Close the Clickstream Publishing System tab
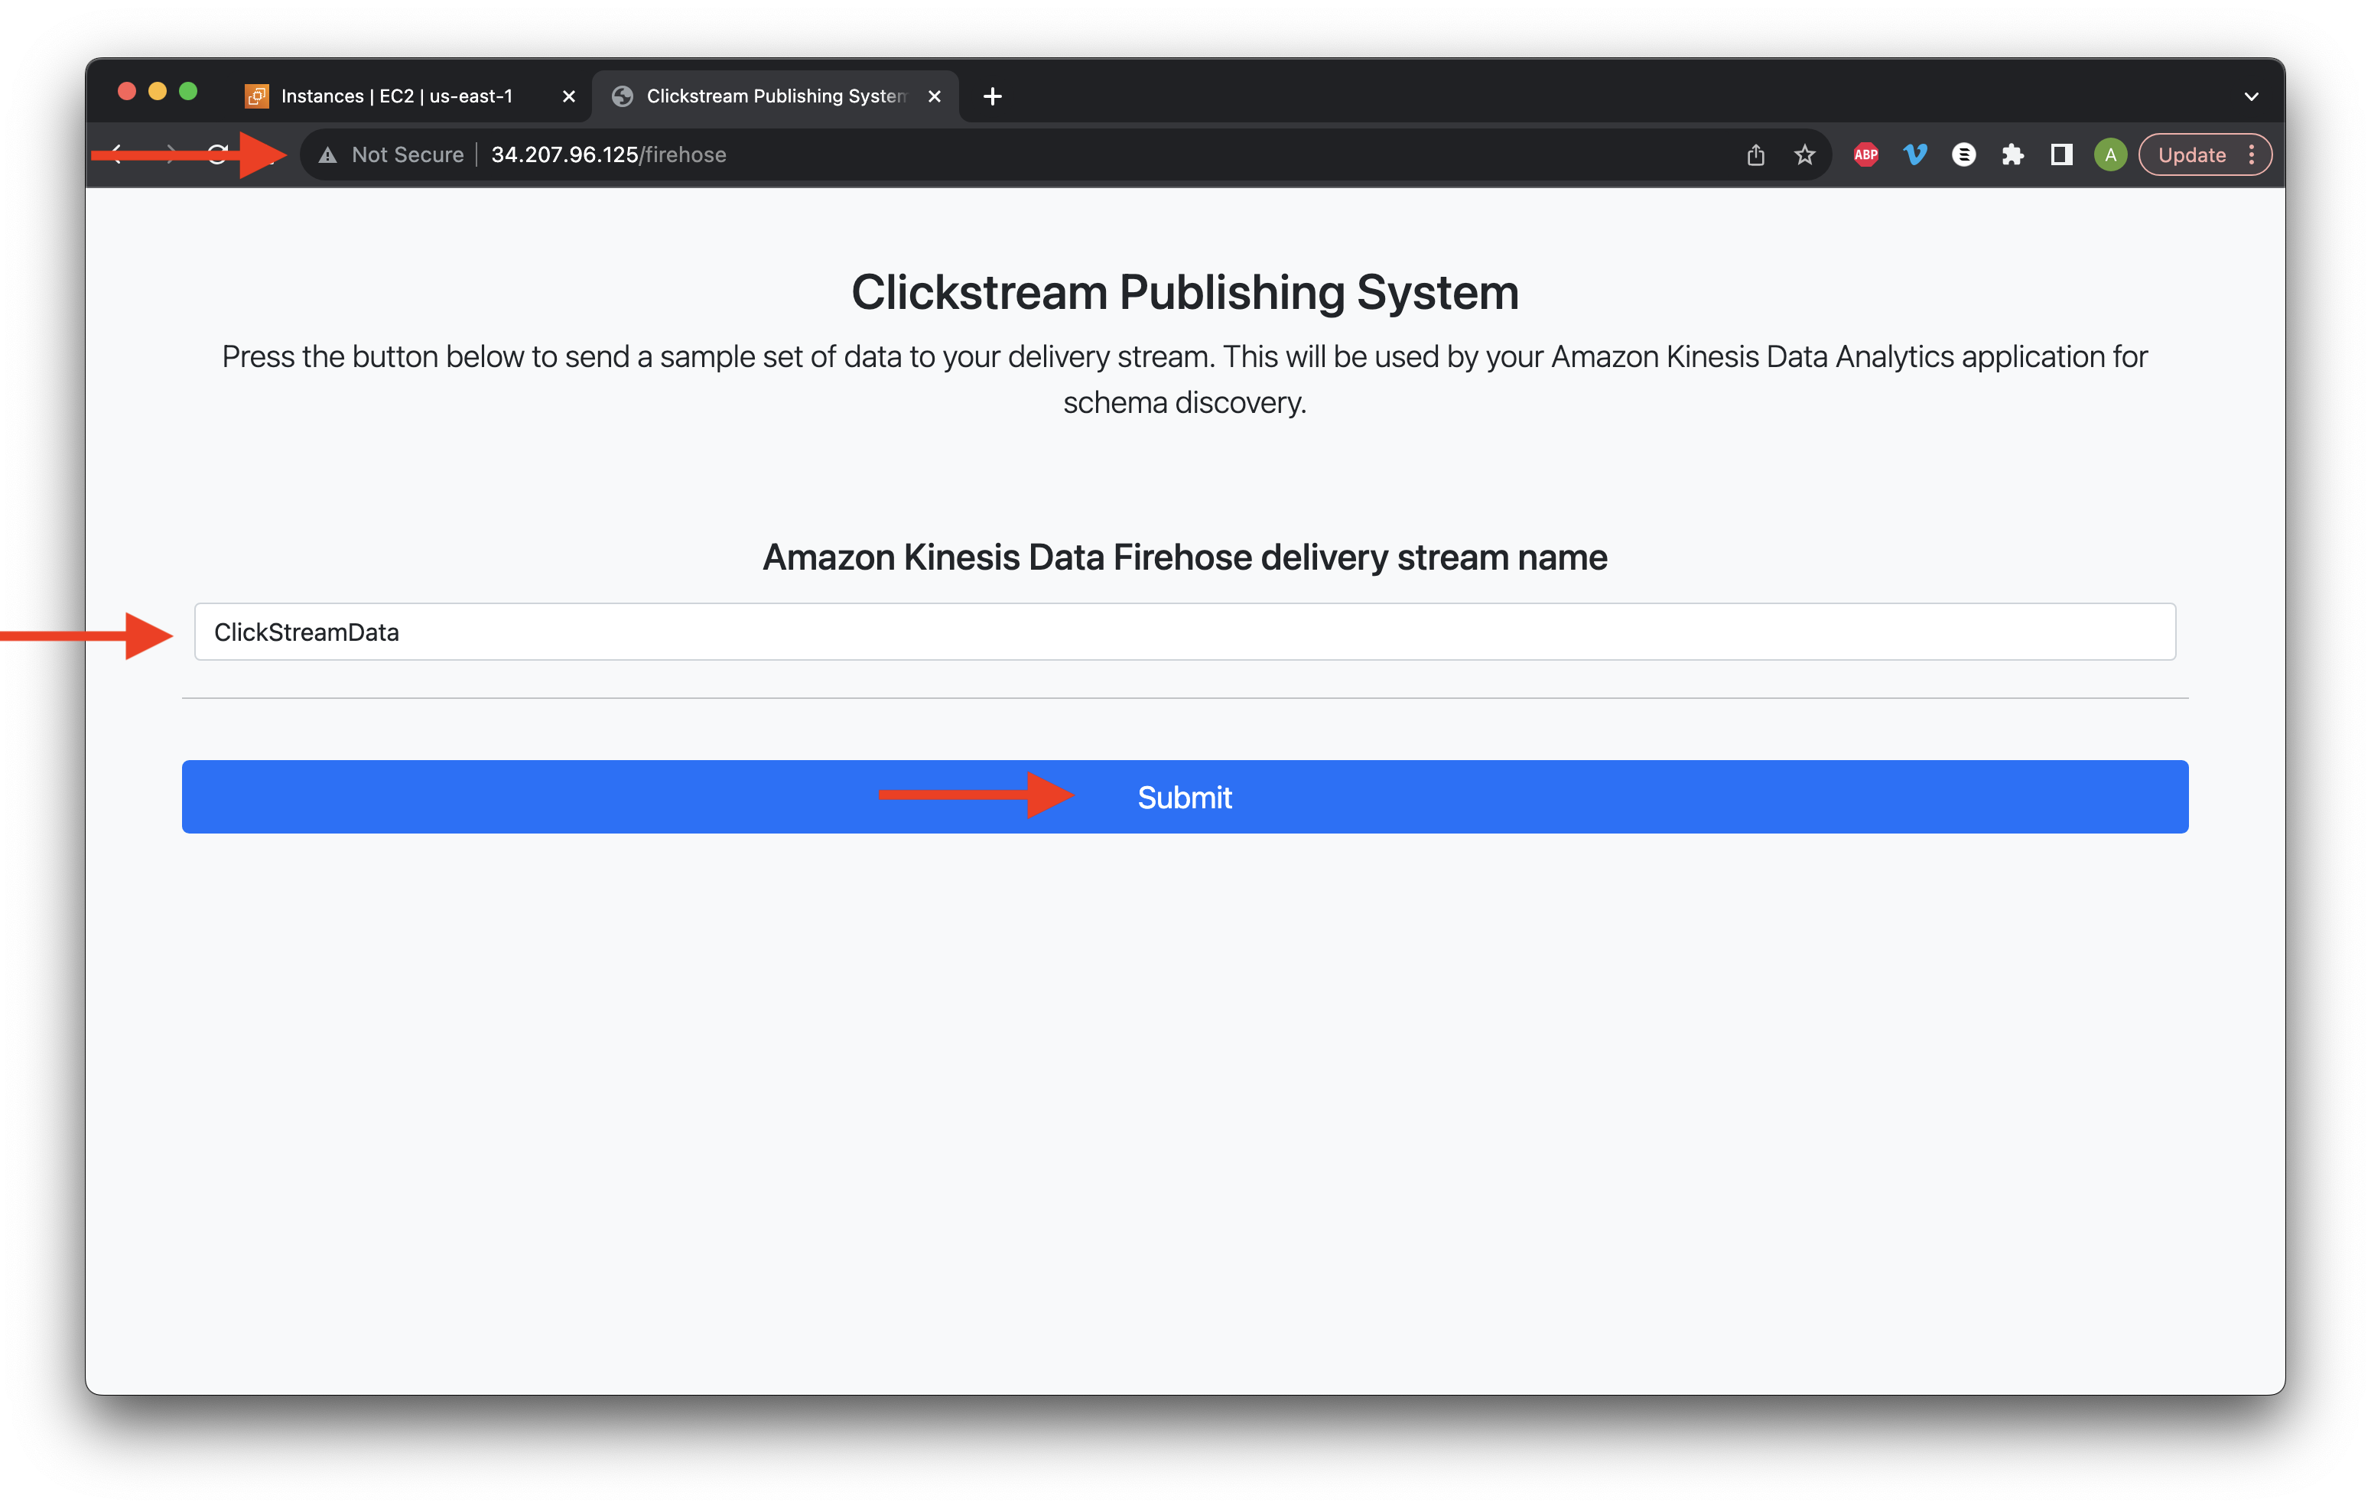The image size is (2371, 1508). 935,96
